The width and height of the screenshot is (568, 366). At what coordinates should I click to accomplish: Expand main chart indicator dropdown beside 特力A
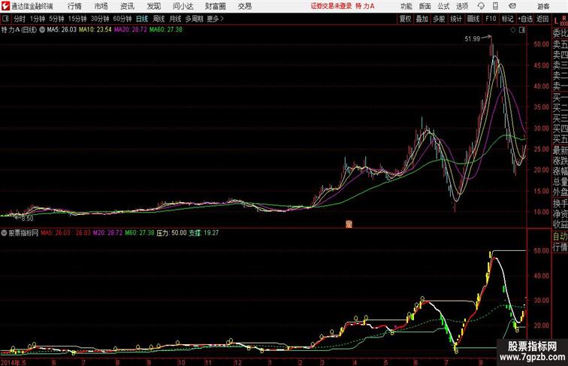[42, 30]
